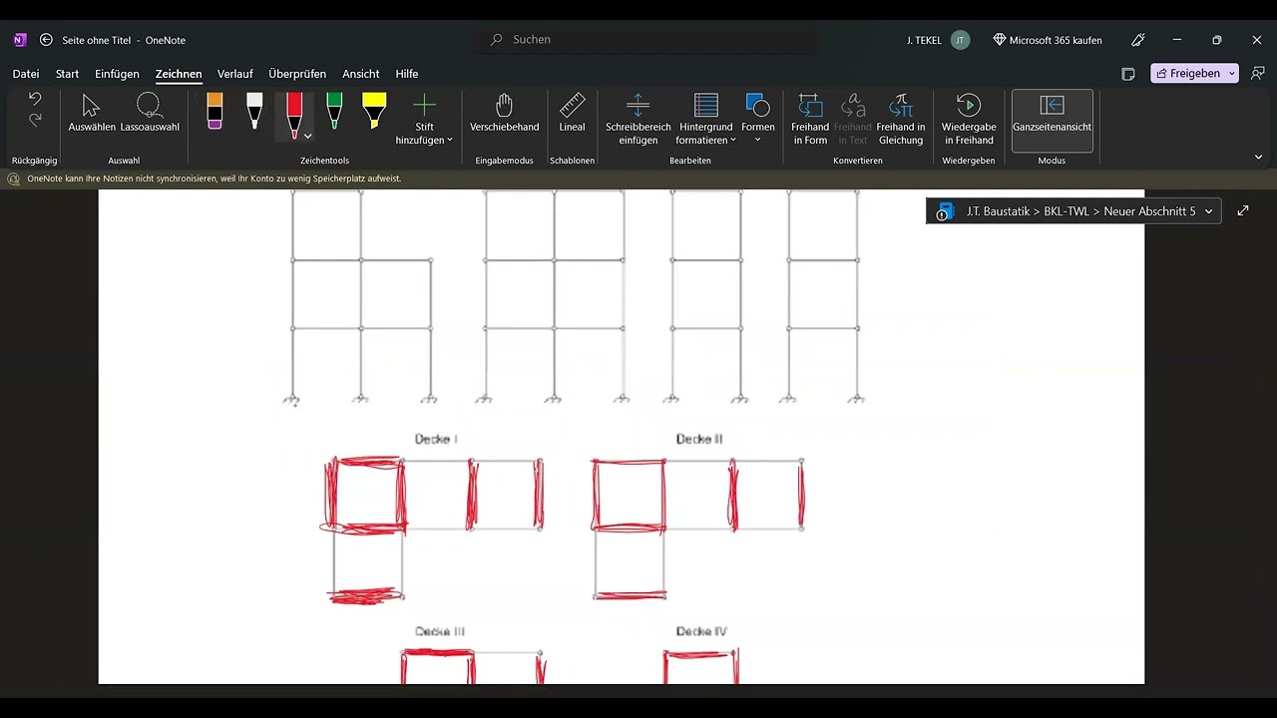Open the notebook panel icon beside Freigeben

click(1128, 74)
